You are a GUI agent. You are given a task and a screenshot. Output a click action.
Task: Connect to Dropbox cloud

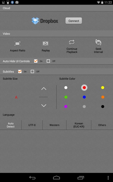(x=74, y=21)
